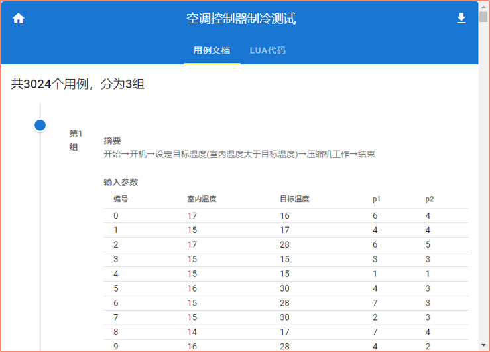Select row number 5 cell
Screen dimensions: 490x352
(x=116, y=288)
